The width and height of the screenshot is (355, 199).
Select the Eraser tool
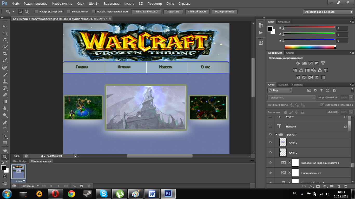(x=5, y=95)
